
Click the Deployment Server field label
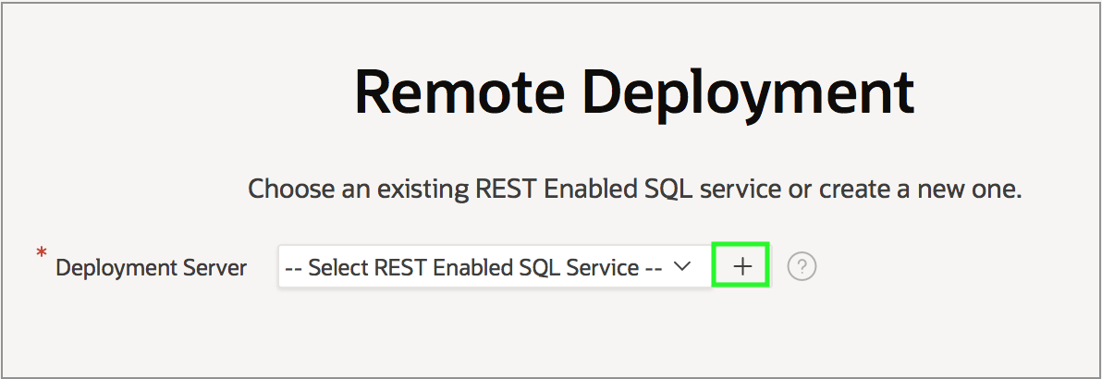tap(152, 268)
